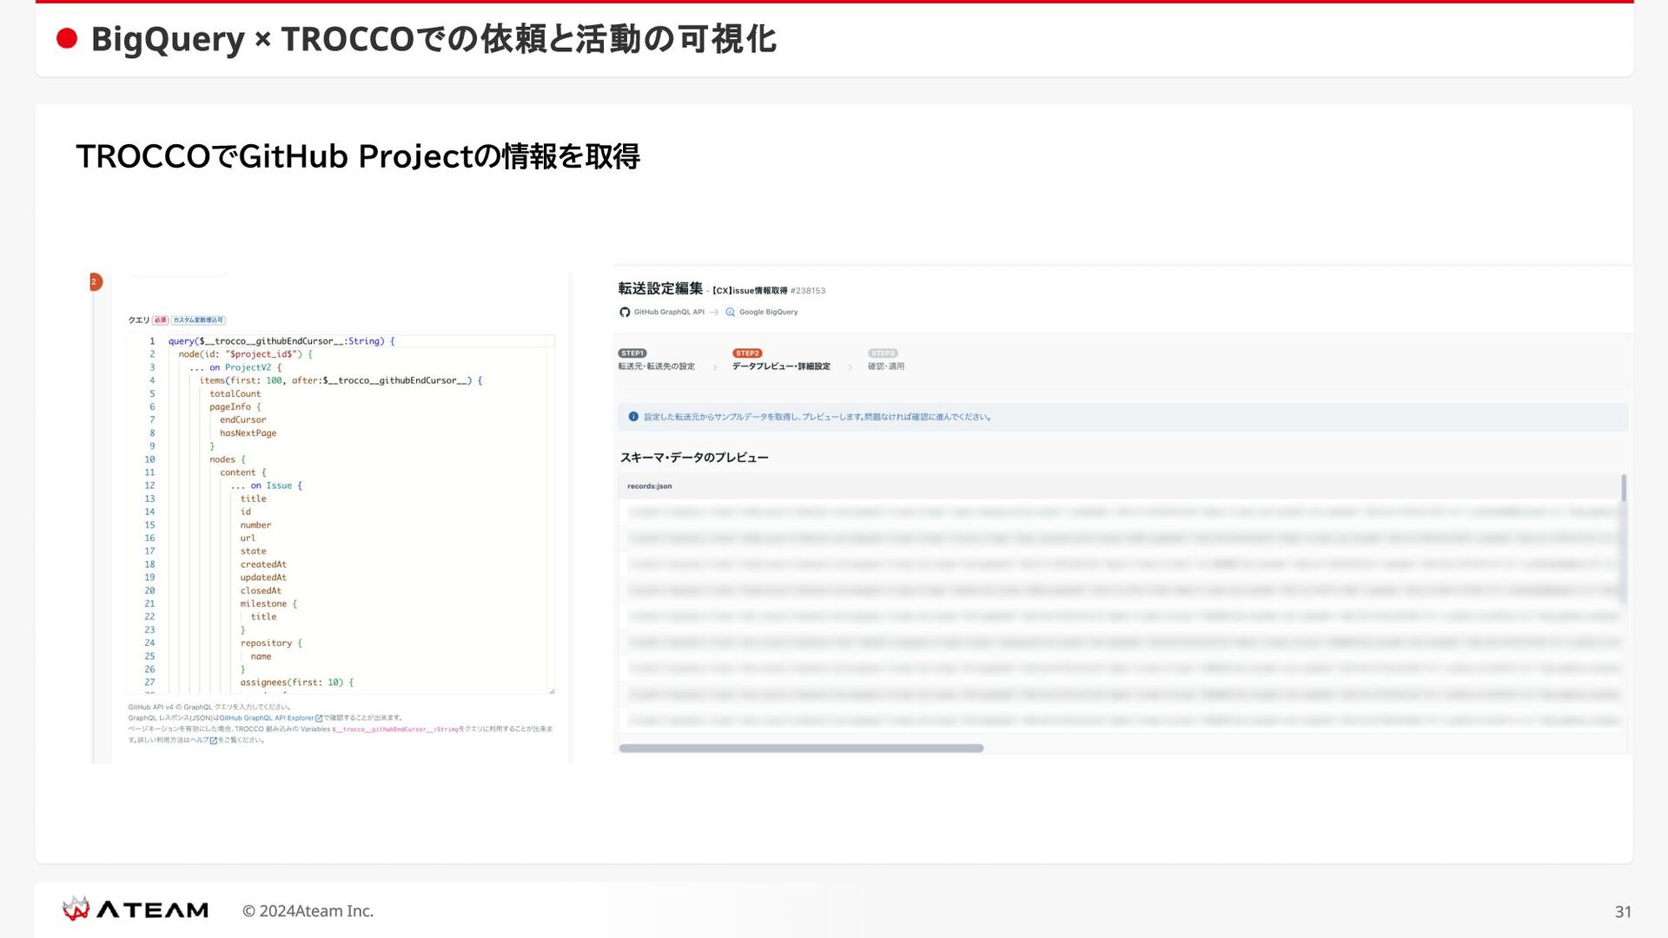Click the line starting with 'items(first: 100'
The width and height of the screenshot is (1668, 938).
(x=341, y=380)
